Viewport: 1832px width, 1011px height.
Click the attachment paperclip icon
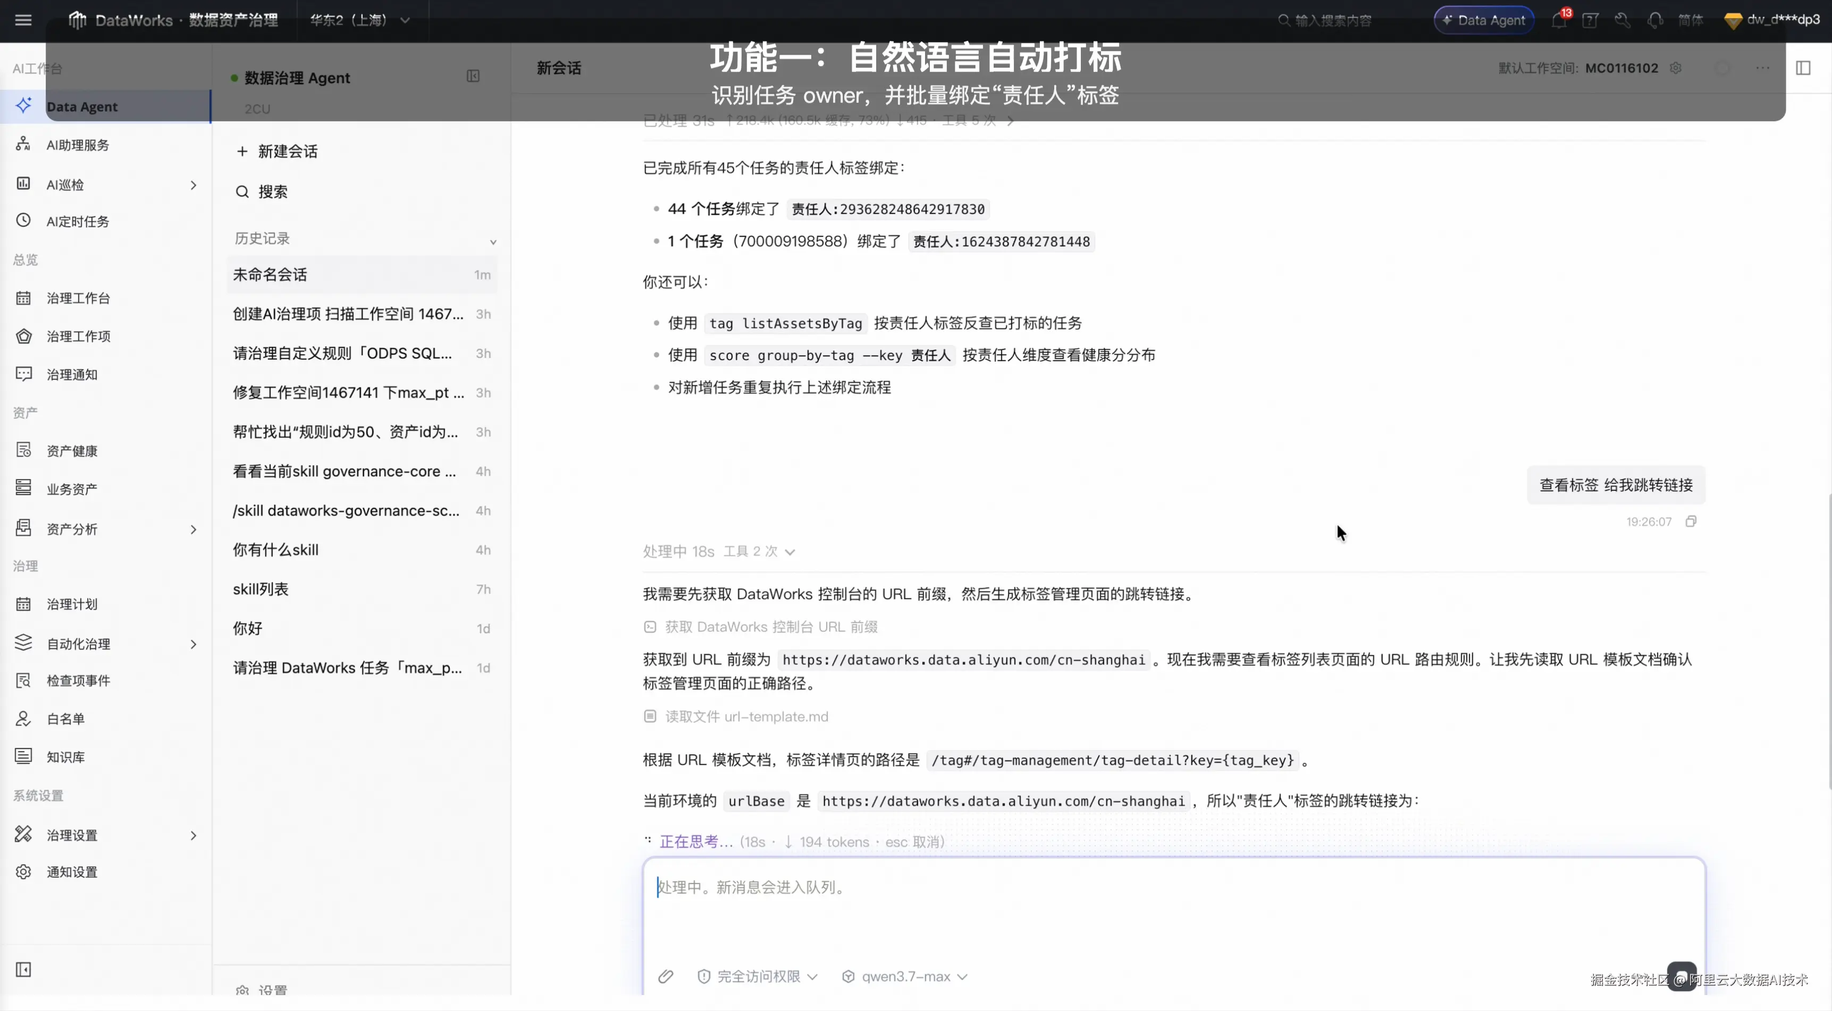click(x=666, y=976)
